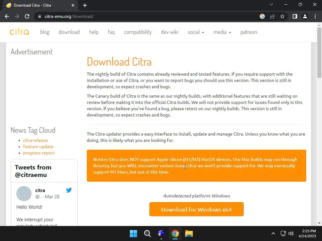This screenshot has width=322, height=241.
Task: Open the Sonic taskbar app
Action: click(161, 233)
